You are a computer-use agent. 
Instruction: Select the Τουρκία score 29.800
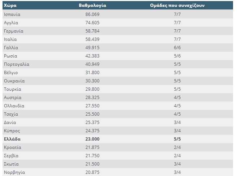point(92,89)
